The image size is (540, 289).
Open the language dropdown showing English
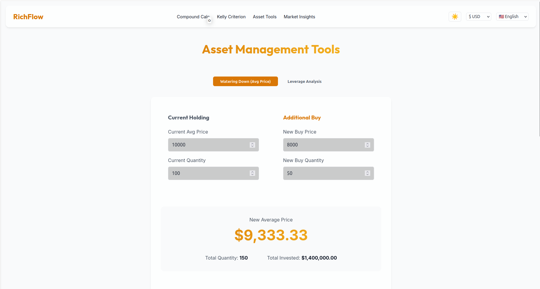point(512,17)
